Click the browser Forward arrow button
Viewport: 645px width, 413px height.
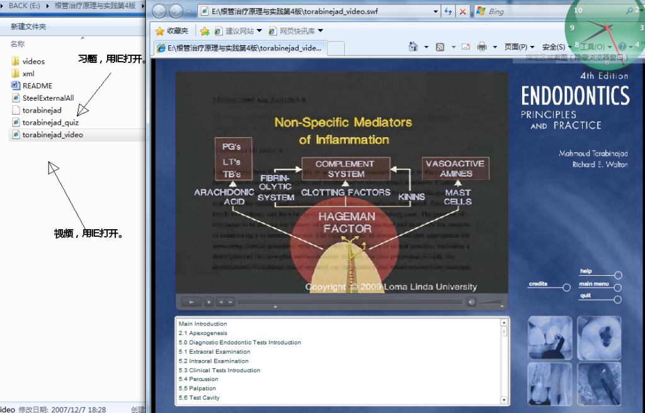pyautogui.click(x=176, y=11)
